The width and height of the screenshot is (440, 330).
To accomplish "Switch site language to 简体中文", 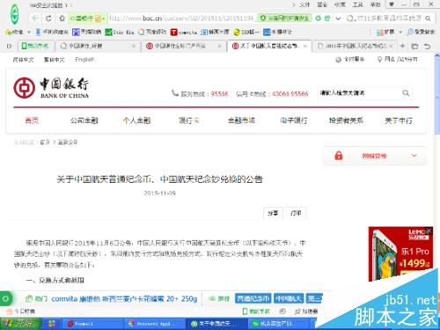I will 23,60.
